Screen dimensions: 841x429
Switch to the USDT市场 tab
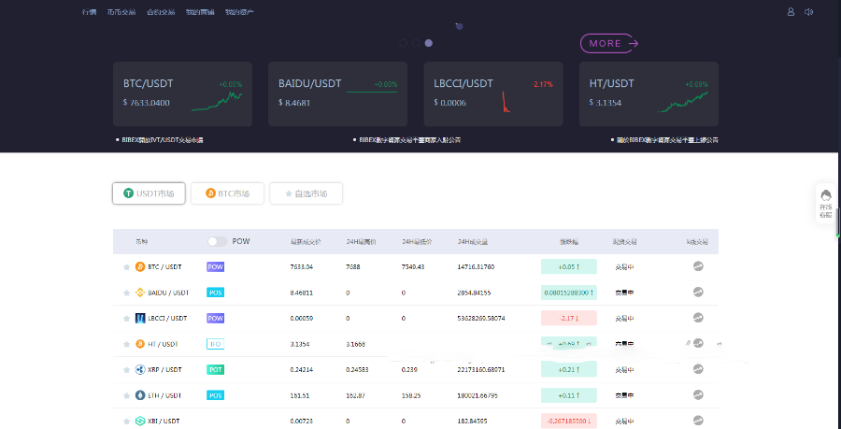pyautogui.click(x=149, y=193)
